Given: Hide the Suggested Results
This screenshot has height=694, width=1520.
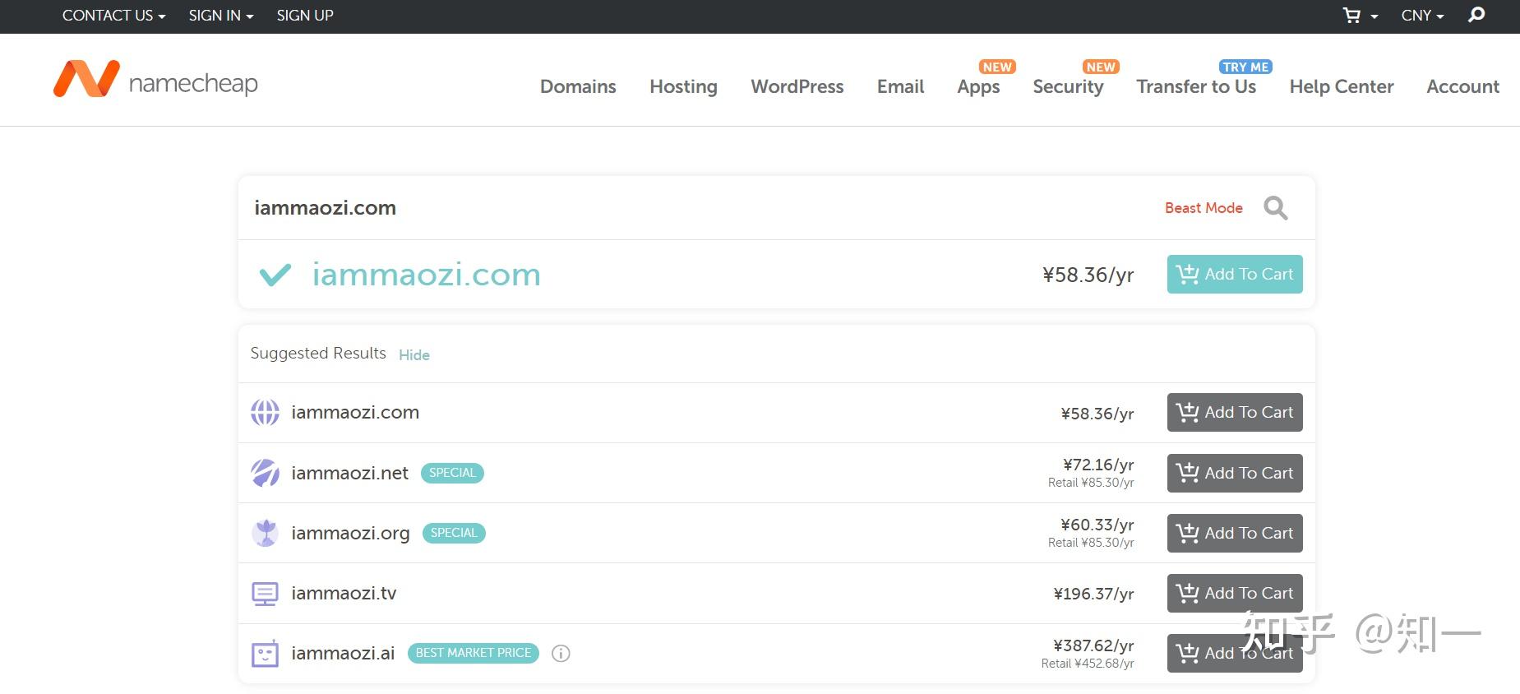Looking at the screenshot, I should pos(414,355).
